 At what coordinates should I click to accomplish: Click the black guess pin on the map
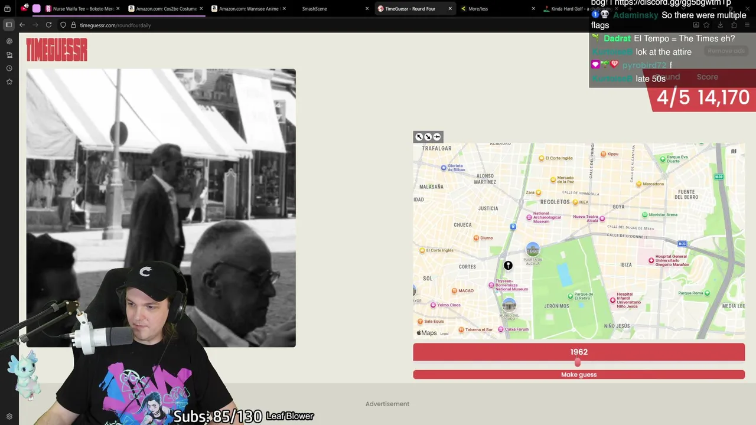coord(508,266)
